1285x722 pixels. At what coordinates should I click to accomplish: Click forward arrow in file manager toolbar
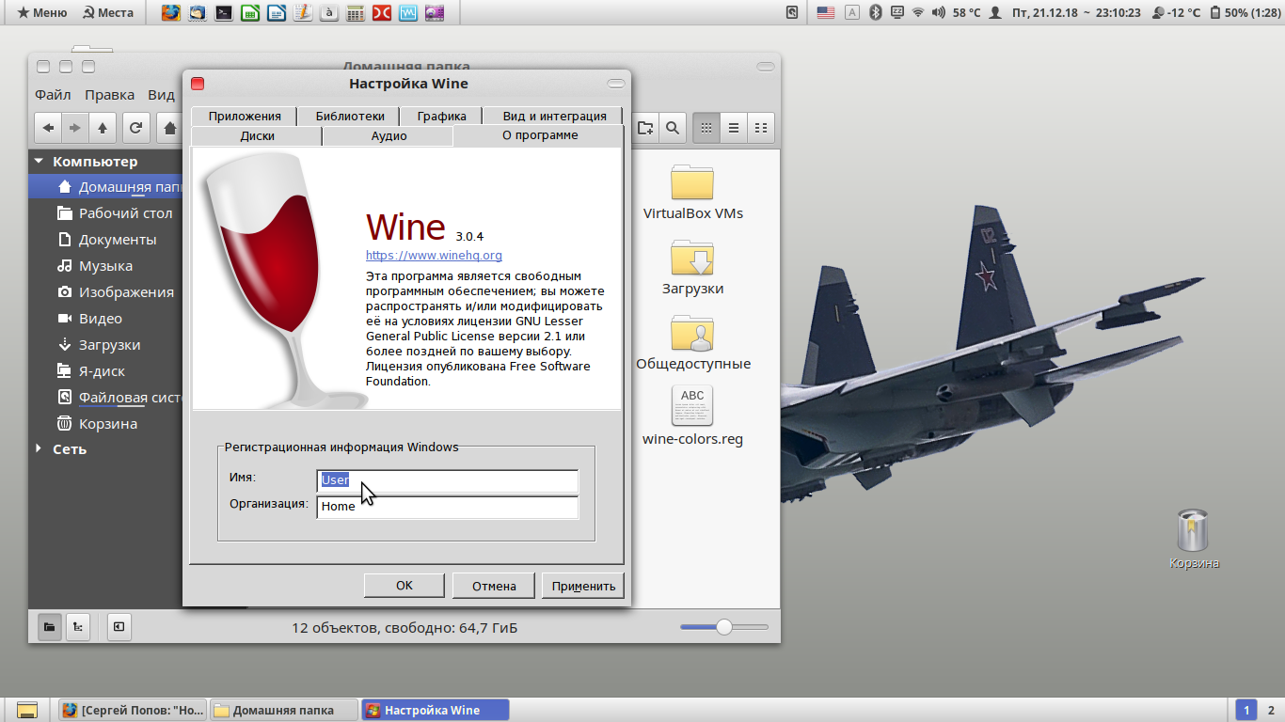75,128
